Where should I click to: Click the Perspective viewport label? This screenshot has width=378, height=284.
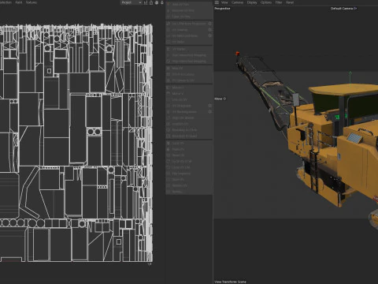[x=222, y=9]
